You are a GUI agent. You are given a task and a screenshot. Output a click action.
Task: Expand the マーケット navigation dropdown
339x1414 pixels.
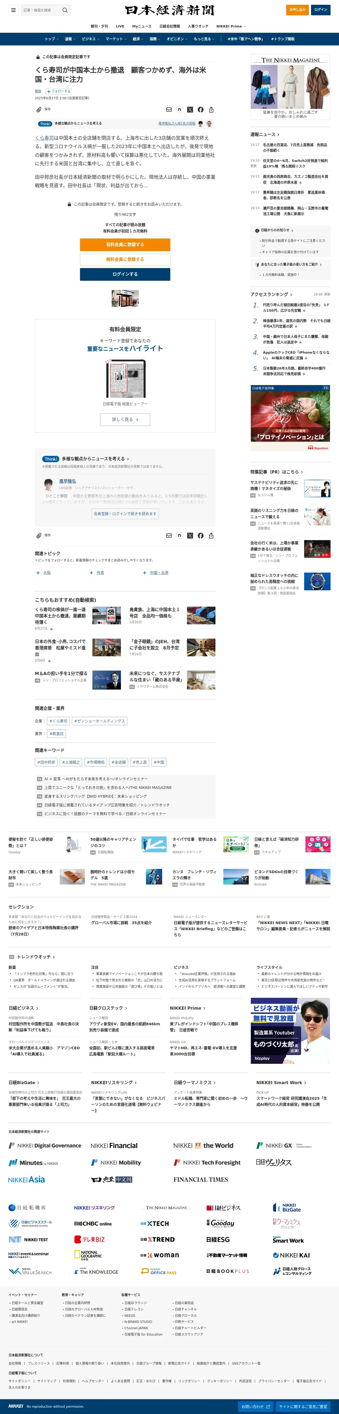116,39
